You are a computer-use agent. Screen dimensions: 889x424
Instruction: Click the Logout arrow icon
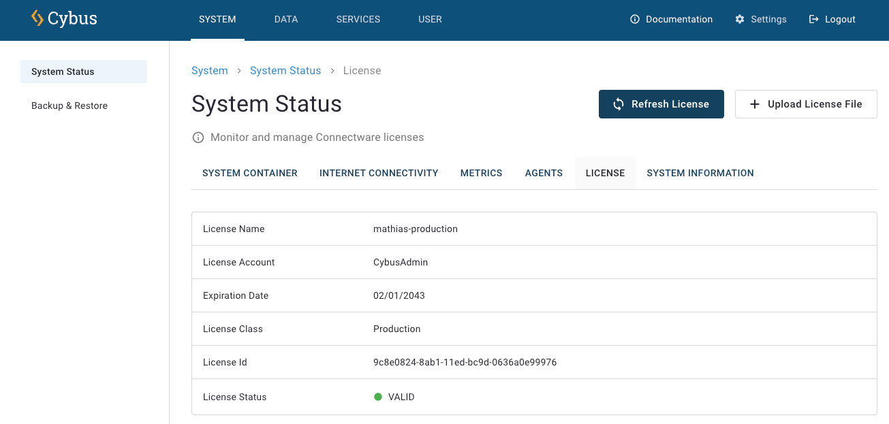click(813, 19)
